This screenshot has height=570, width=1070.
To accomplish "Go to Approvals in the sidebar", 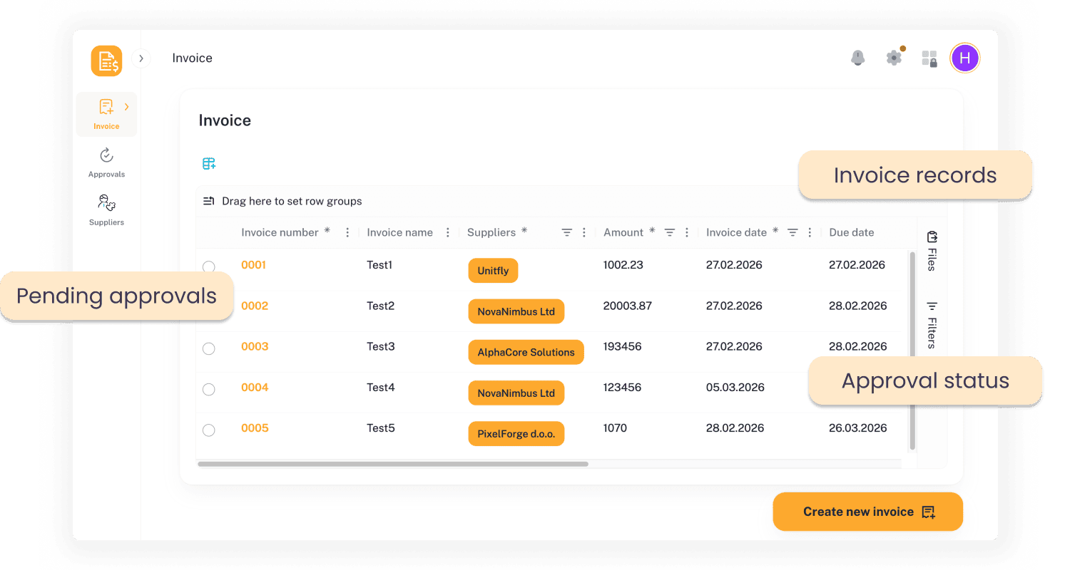I will pos(106,162).
